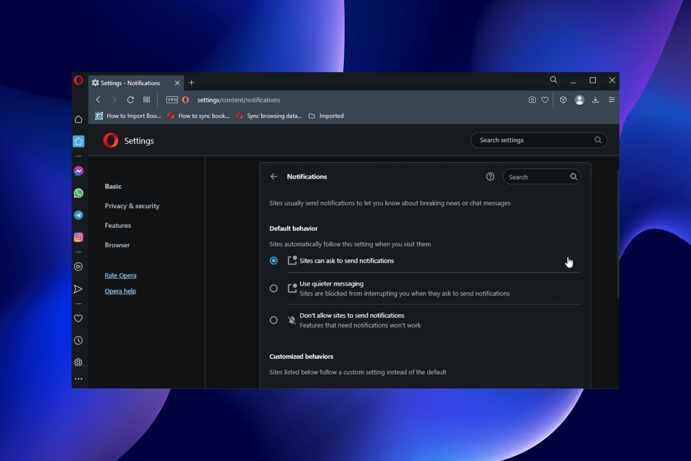This screenshot has height=461, width=691.
Task: Select 'Use quieter messaging' radio option
Action: 274,288
